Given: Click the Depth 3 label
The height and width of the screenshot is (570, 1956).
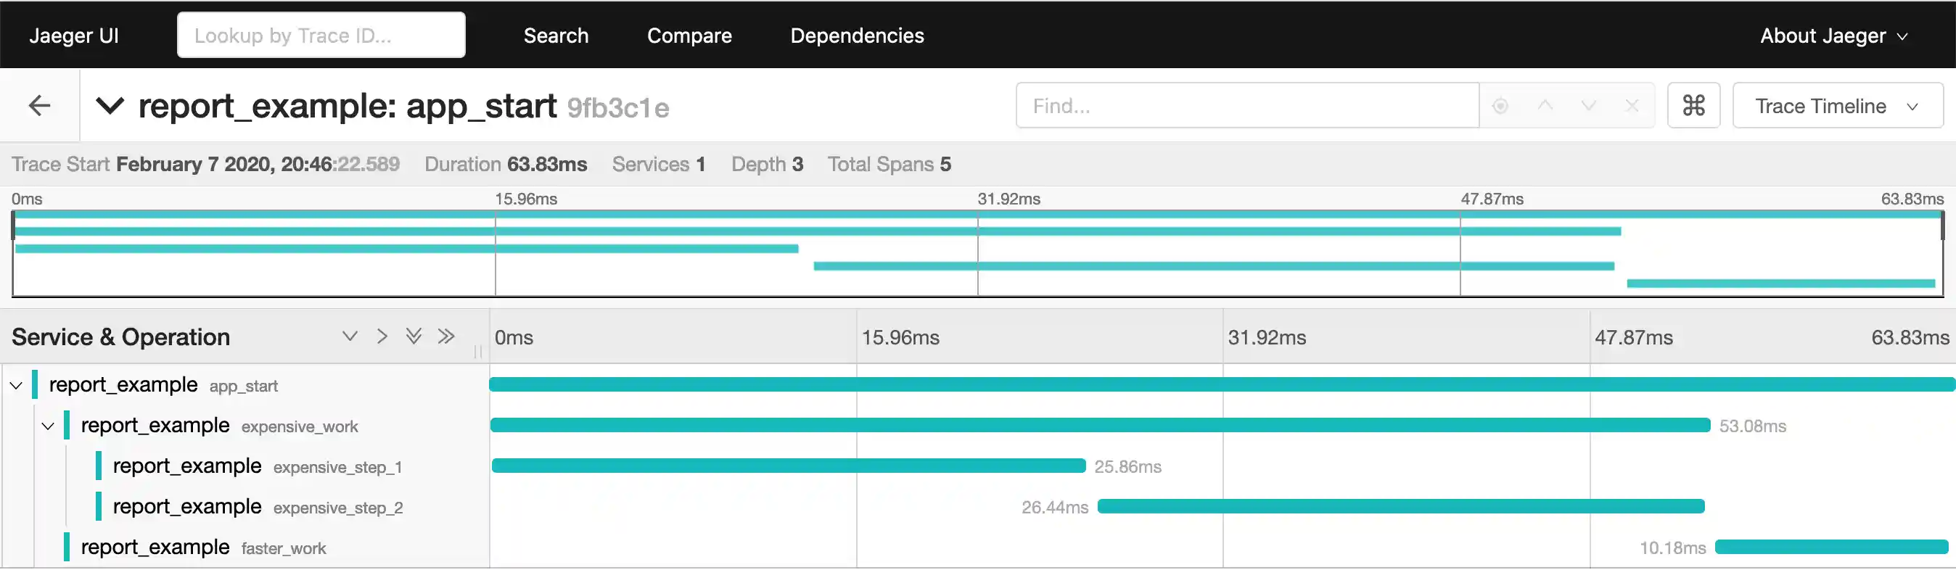Looking at the screenshot, I should (x=767, y=164).
